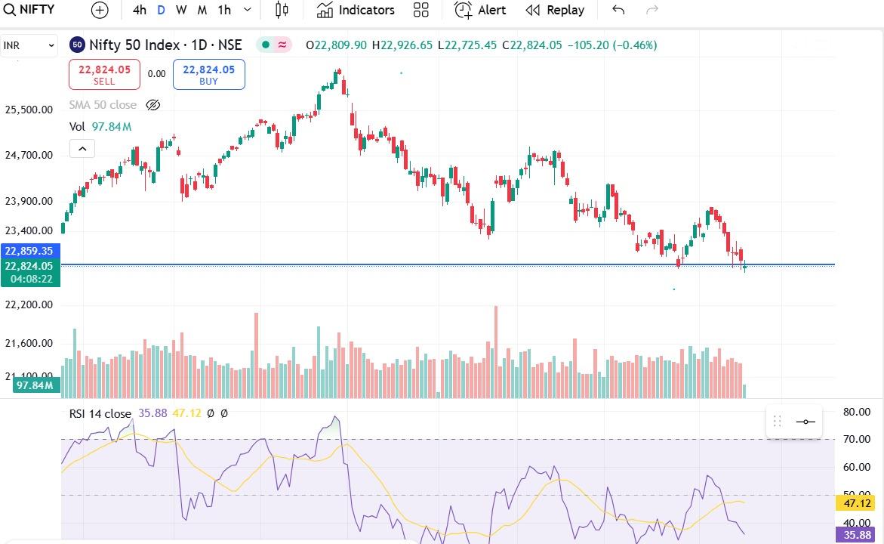Click the Nifty 50 Index logo badge
The height and width of the screenshot is (544, 884).
pyautogui.click(x=77, y=45)
